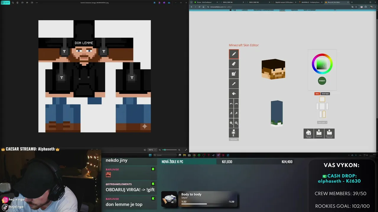Open the more options ellipsis in image viewer
The image size is (378, 212).
pos(37,3)
